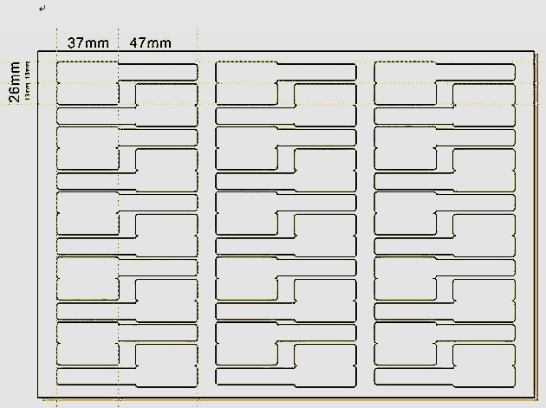The width and height of the screenshot is (546, 408).
Task: Click the paragraph return mark above the sheet
Action: (x=43, y=9)
